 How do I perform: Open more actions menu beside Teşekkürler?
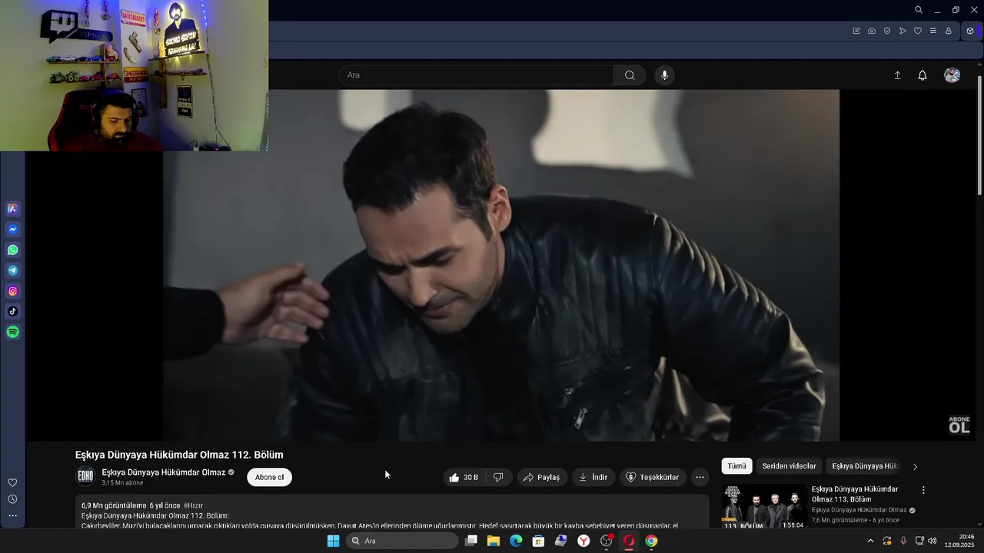(700, 477)
